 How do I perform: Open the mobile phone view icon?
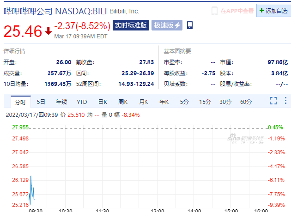pos(190,25)
